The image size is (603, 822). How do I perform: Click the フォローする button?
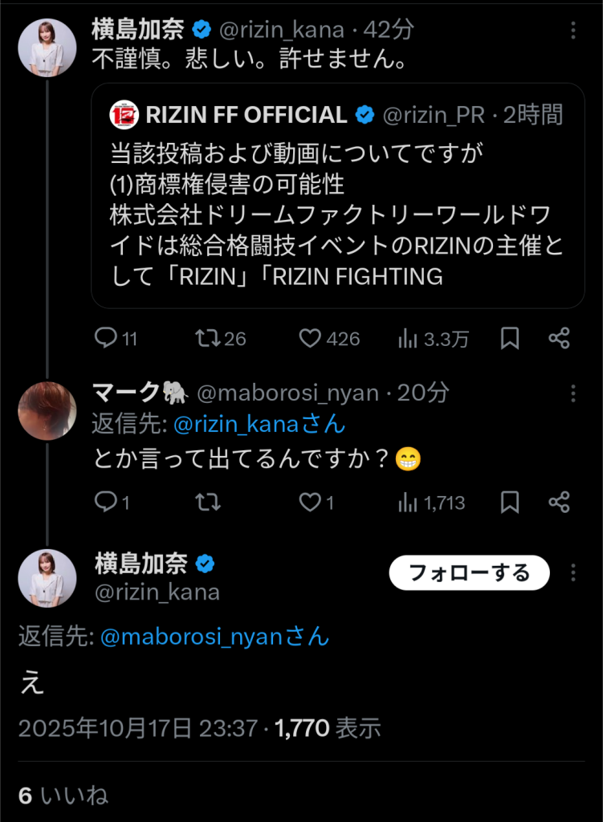469,573
